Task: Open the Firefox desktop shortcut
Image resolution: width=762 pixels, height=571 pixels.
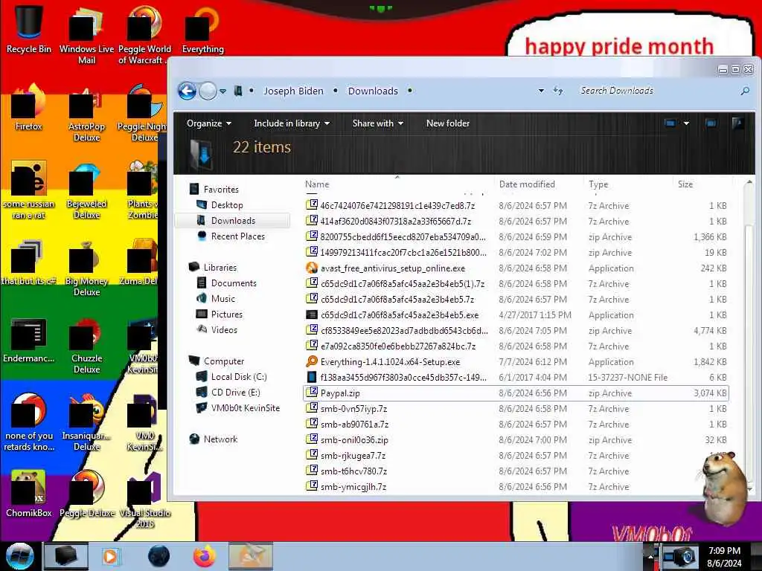Action: point(29,107)
